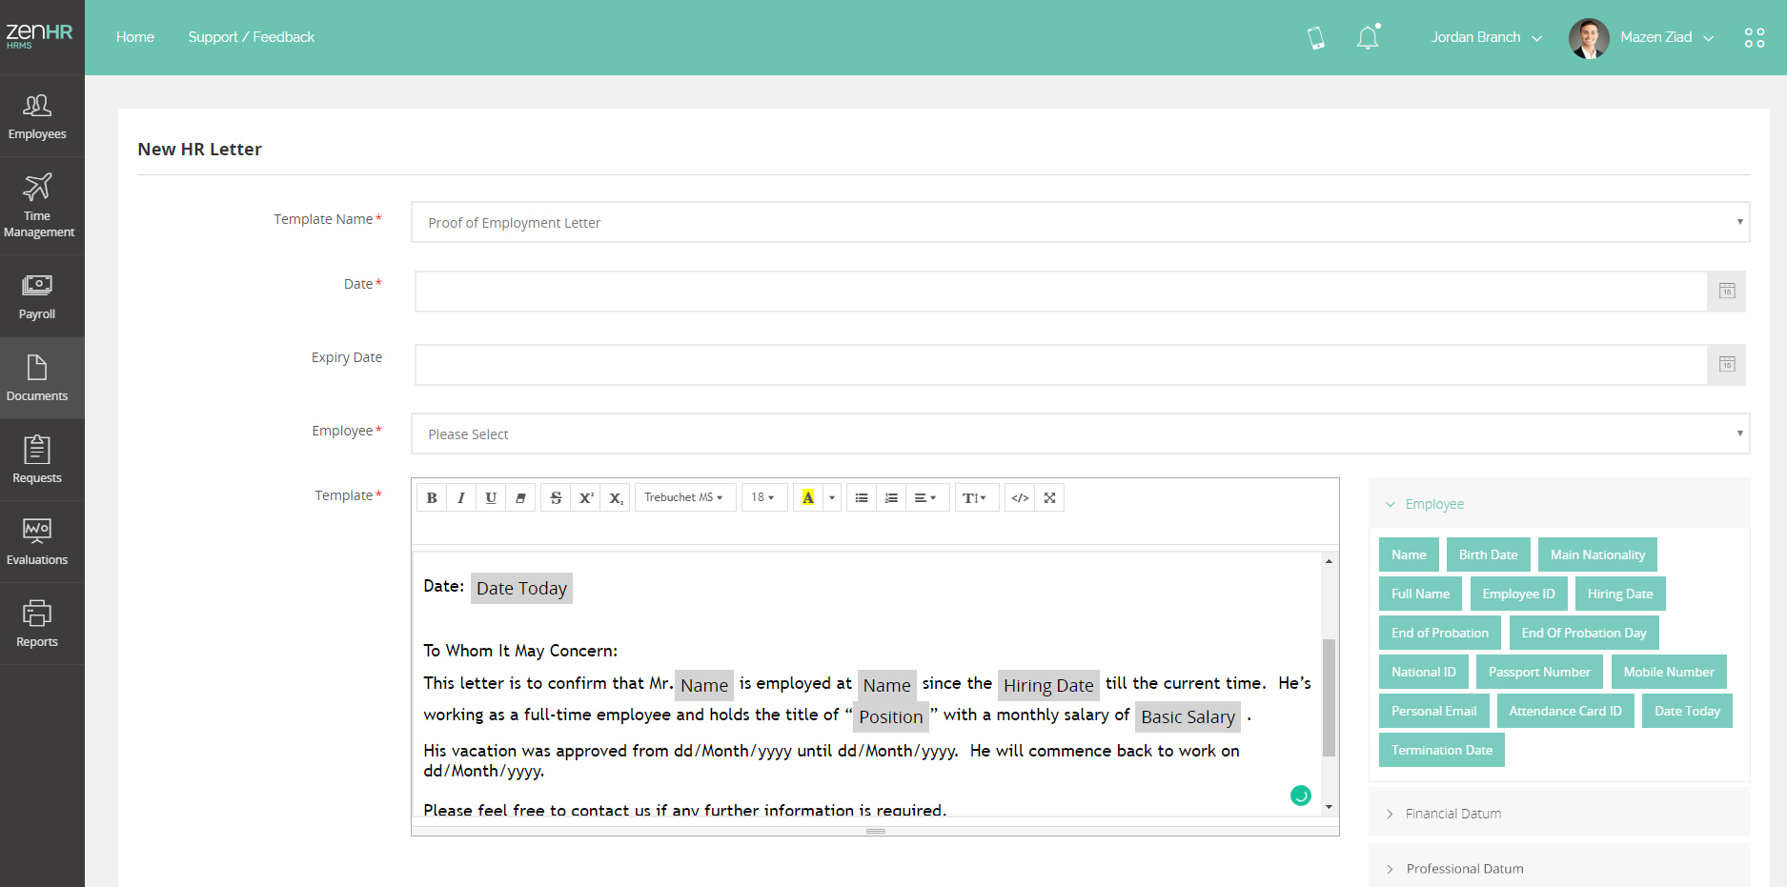This screenshot has width=1787, height=887.
Task: Click the ZenHR logo
Action: coord(39,35)
